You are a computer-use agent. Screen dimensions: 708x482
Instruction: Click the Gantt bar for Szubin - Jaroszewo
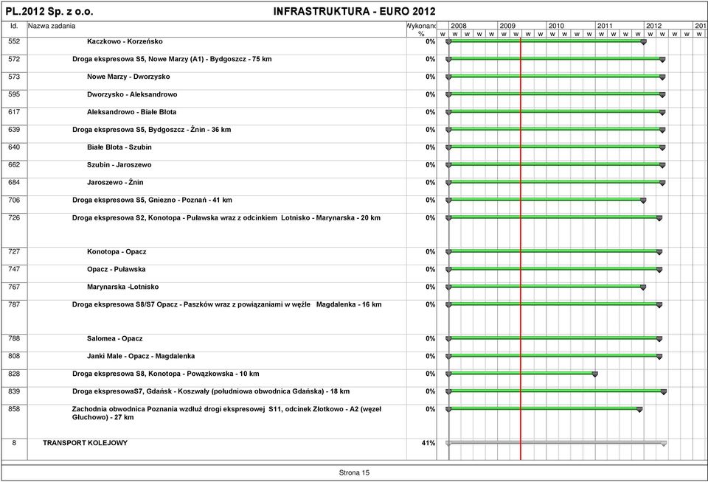click(x=555, y=164)
